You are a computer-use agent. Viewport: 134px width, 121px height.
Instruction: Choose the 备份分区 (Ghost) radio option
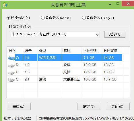(56, 18)
